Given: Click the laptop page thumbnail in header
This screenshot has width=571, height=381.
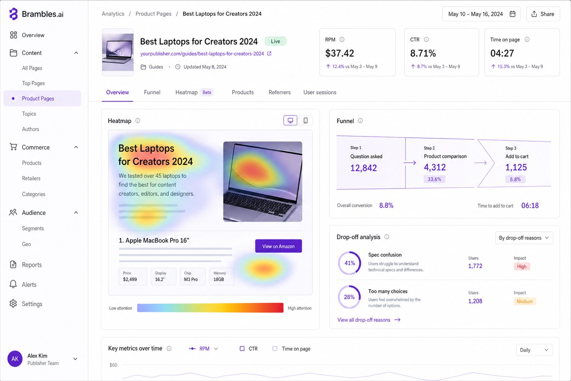Looking at the screenshot, I should (x=118, y=52).
